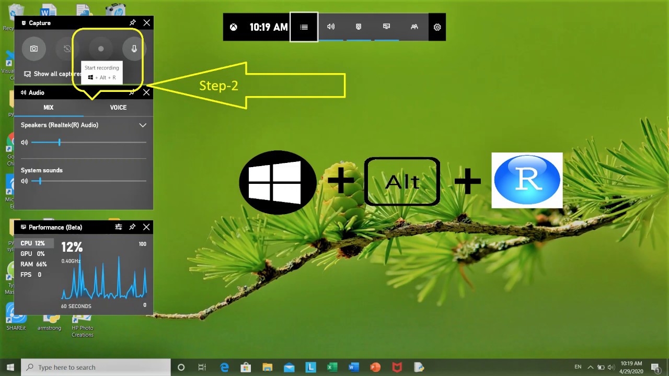Open Excel from the taskbar
This screenshot has width=669, height=376.
332,367
